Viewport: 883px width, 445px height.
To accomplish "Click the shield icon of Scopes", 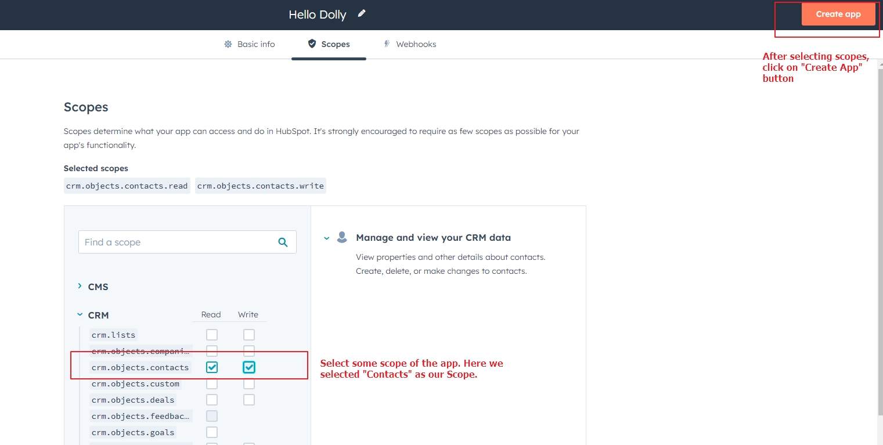I will click(312, 44).
